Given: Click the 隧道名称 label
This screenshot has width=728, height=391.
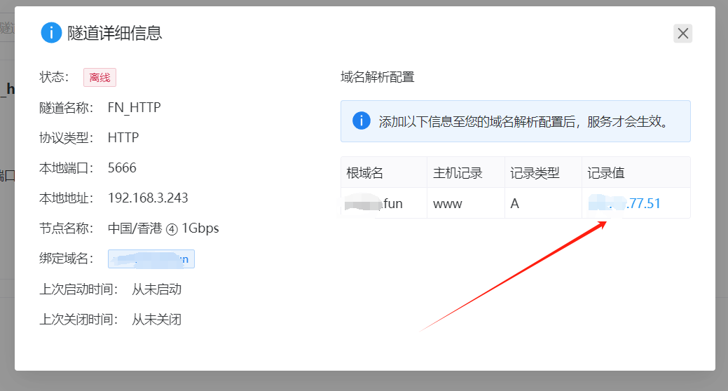Looking at the screenshot, I should [67, 108].
